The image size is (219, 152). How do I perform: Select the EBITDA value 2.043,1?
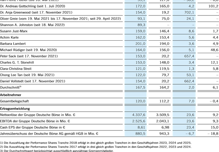pos(163,121)
